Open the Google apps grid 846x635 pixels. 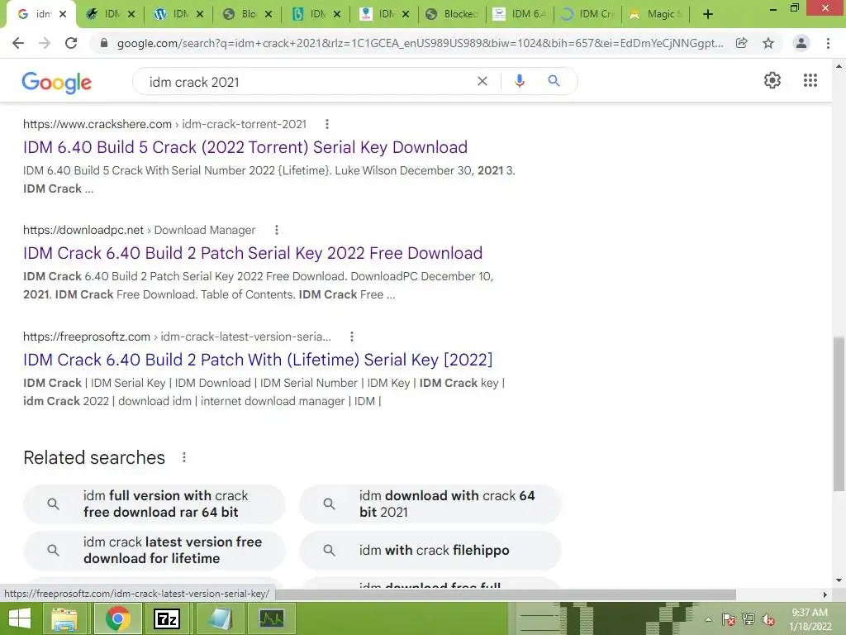(x=810, y=80)
